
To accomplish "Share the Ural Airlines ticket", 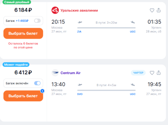I will click(x=159, y=10).
